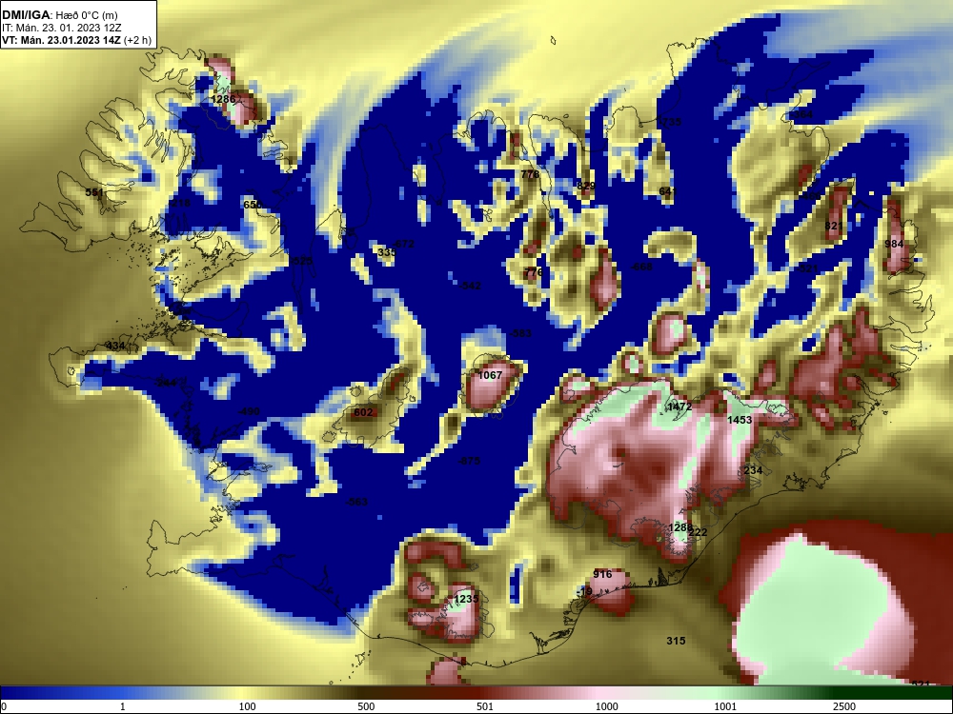Screen dimensions: 953x714
Task: Select the 776 value label
Action: pos(533,271)
